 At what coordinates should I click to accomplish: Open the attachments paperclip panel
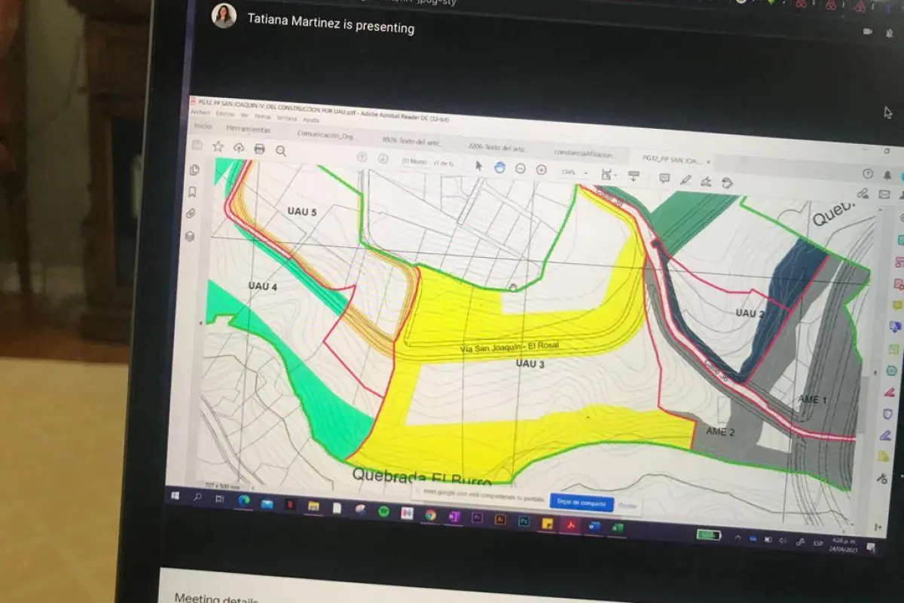coord(191,214)
